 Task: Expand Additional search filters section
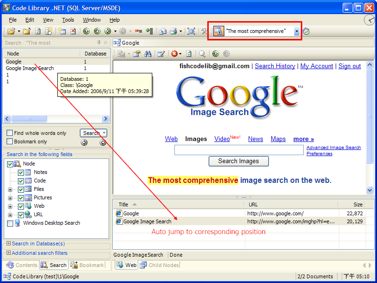(x=8, y=253)
